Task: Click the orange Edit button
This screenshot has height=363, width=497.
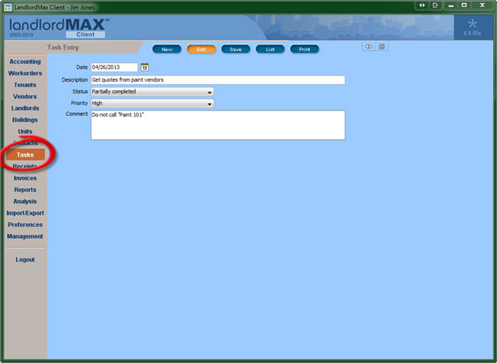Action: (x=201, y=49)
